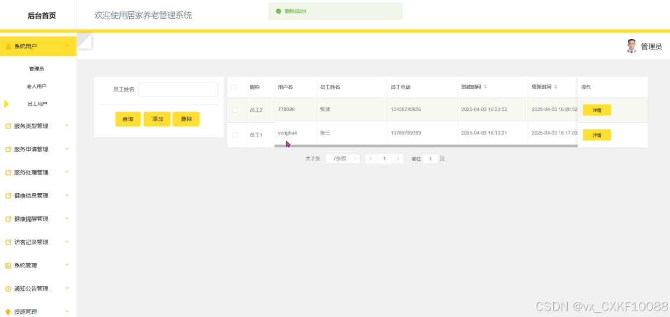Click the 员工电话 column header
Screen dimensions: 670x317
pos(401,87)
